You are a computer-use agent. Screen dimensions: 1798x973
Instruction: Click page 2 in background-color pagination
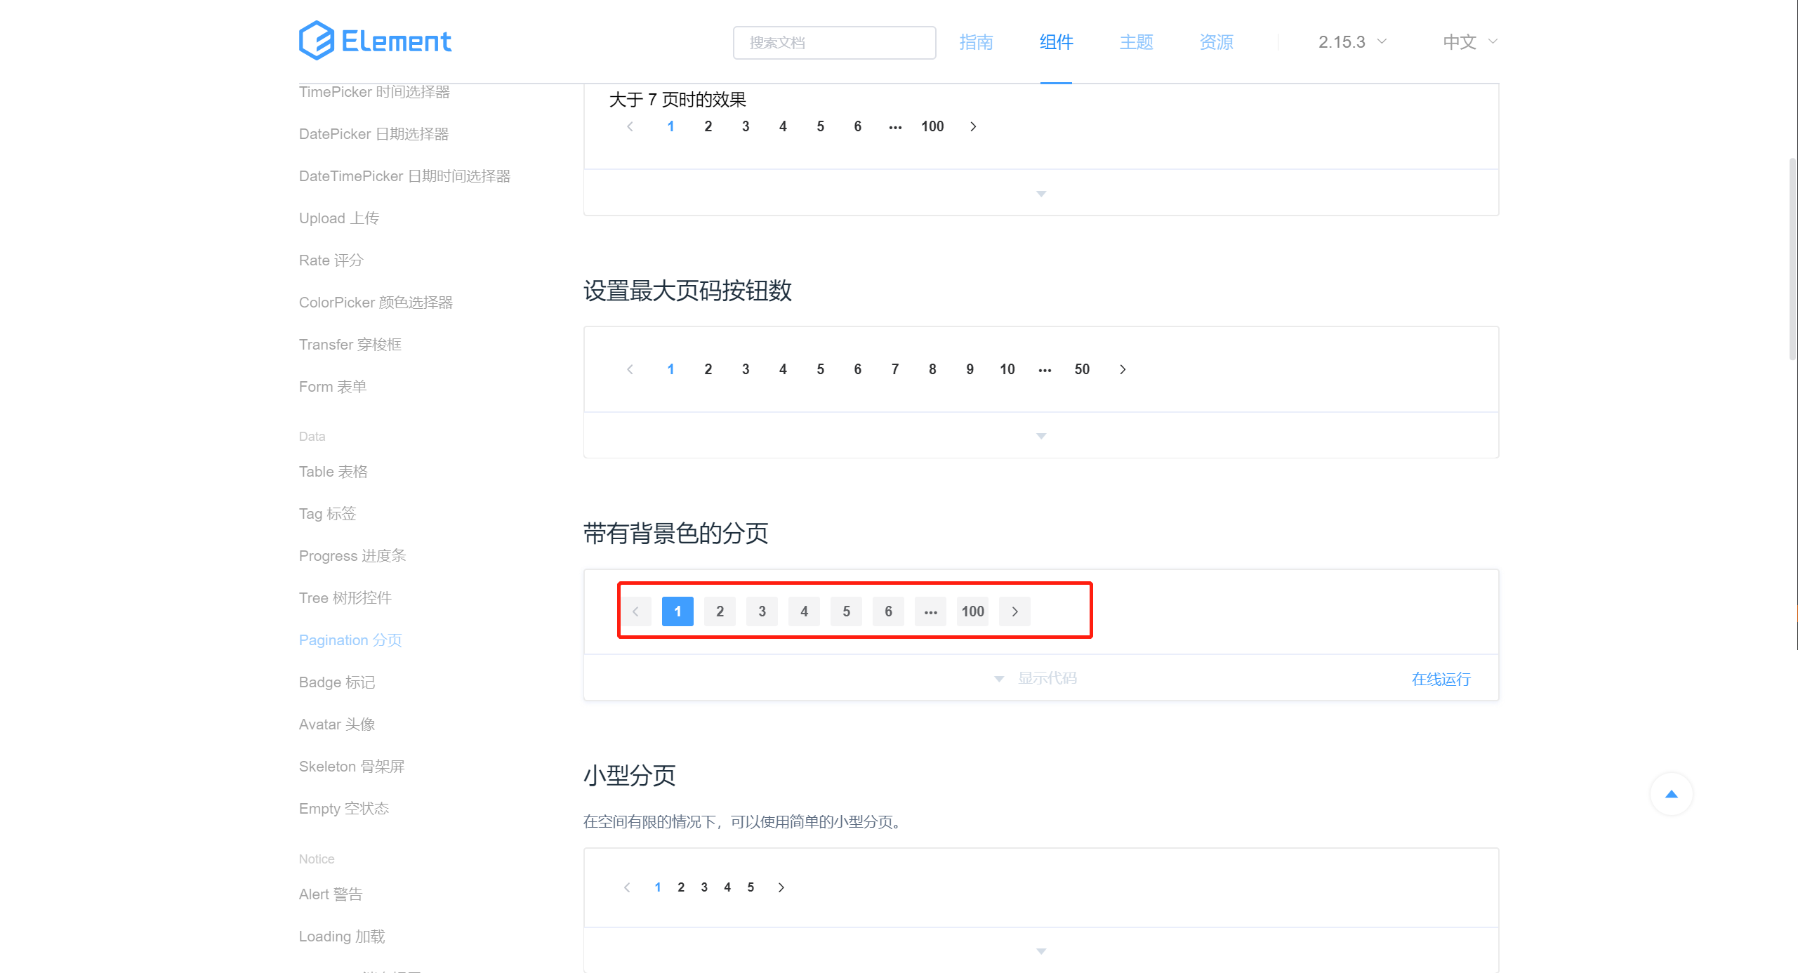pyautogui.click(x=720, y=611)
